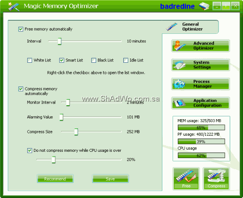Click the Free label under RAM icon
243x198 pixels.
point(186,186)
